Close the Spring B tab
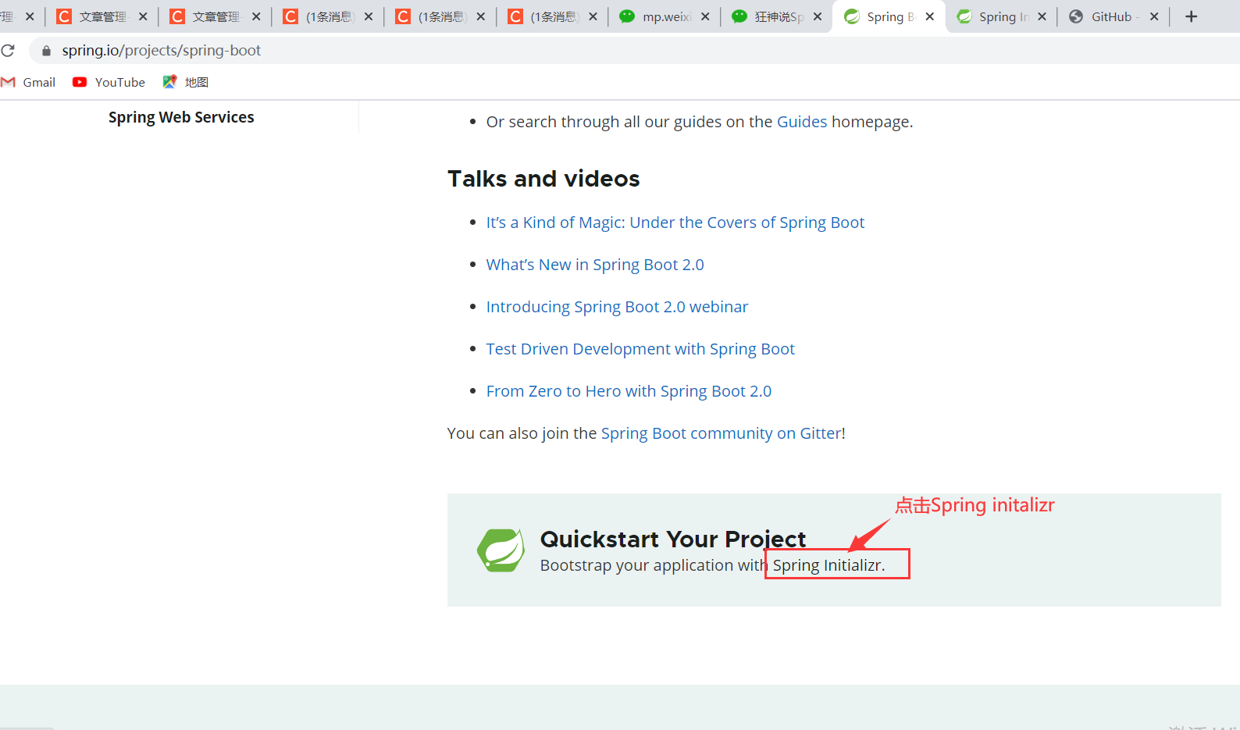This screenshot has height=730, width=1240. pyautogui.click(x=930, y=16)
